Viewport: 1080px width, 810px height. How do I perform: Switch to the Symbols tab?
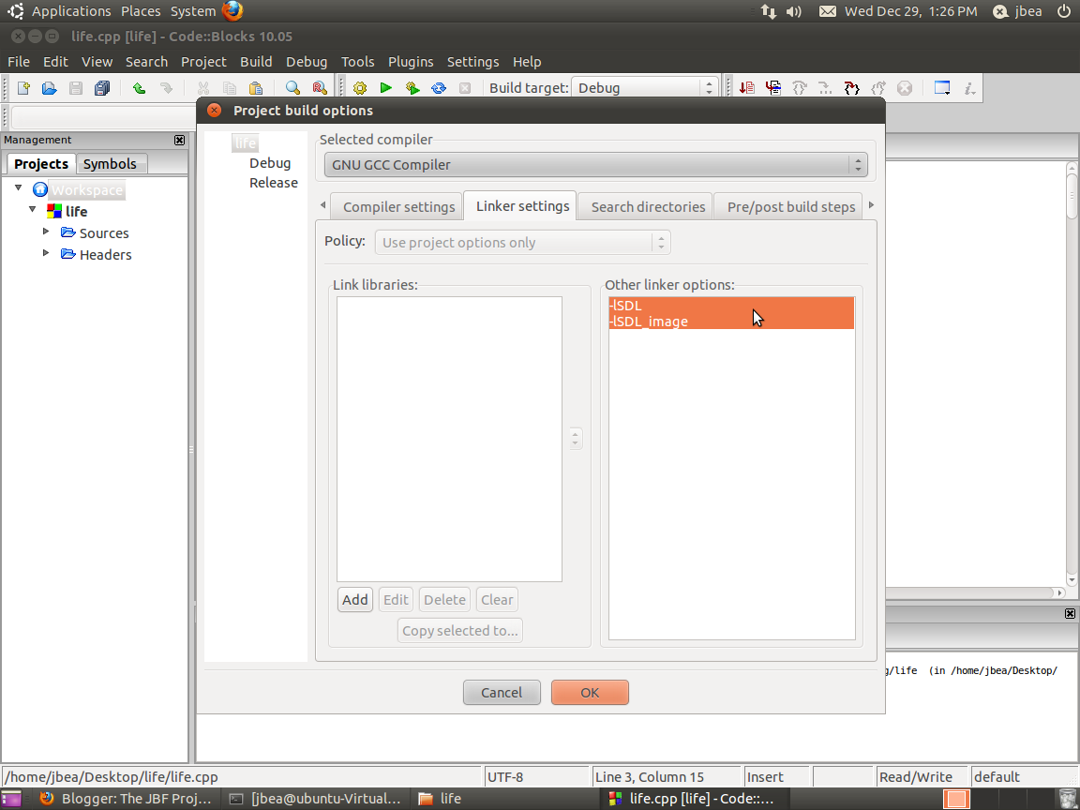coord(110,164)
